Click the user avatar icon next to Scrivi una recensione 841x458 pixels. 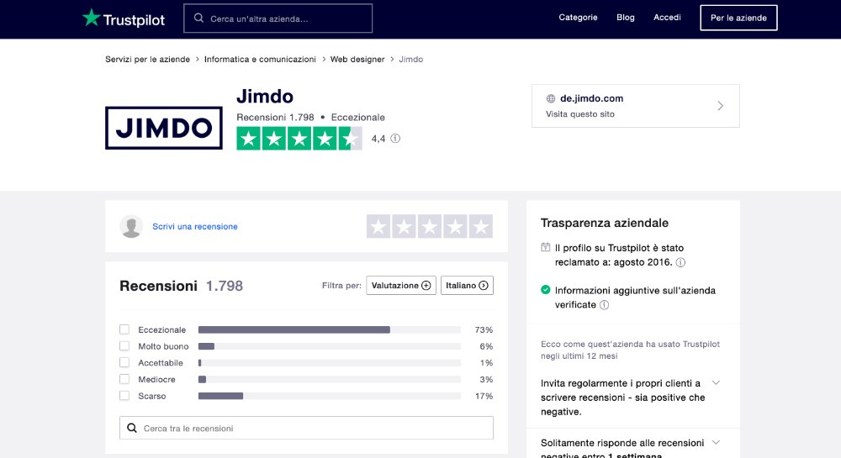click(131, 227)
